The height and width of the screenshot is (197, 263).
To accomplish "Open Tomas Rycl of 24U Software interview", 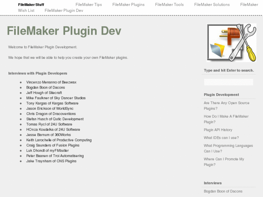I will click(49, 124).
